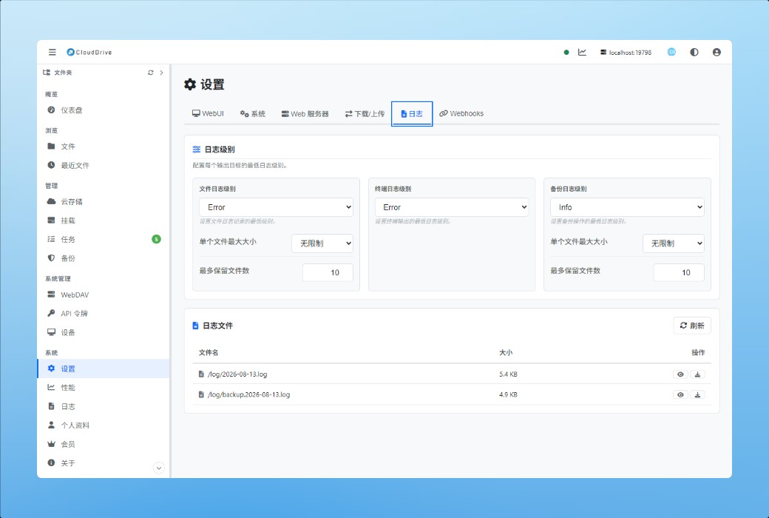The height and width of the screenshot is (518, 769).
Task: Open backup log max size dropdown
Action: click(674, 243)
